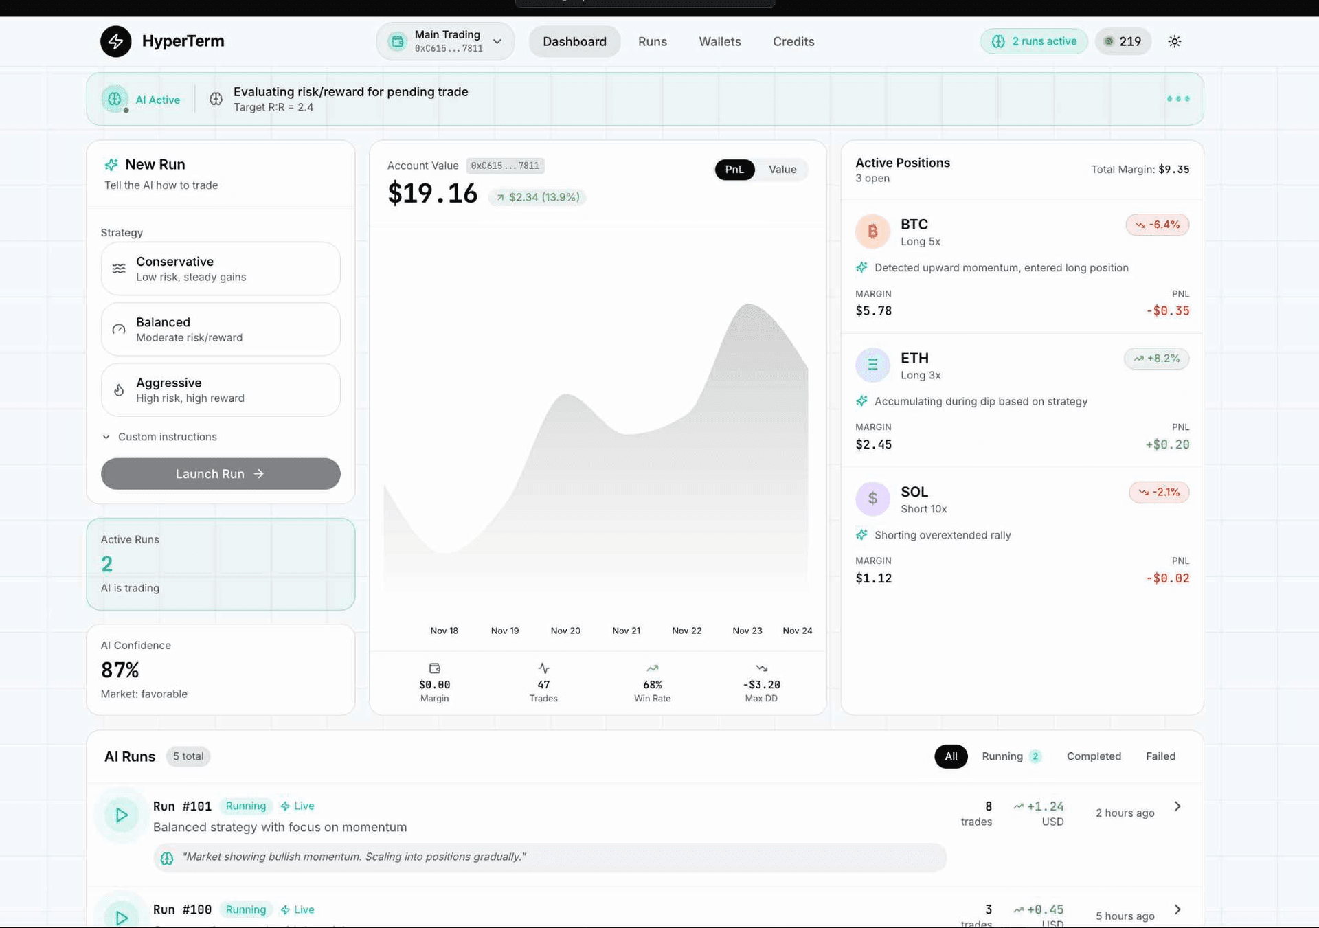
Task: Go to the Wallets tab
Action: click(719, 41)
